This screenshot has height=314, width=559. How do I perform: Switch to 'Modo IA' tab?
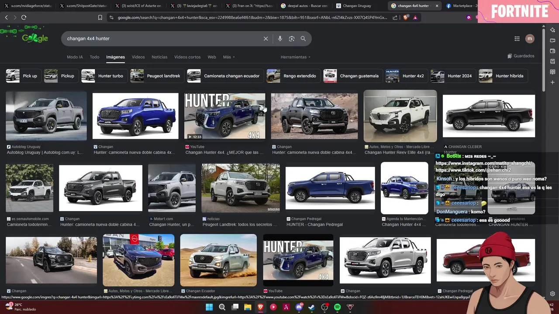[75, 57]
